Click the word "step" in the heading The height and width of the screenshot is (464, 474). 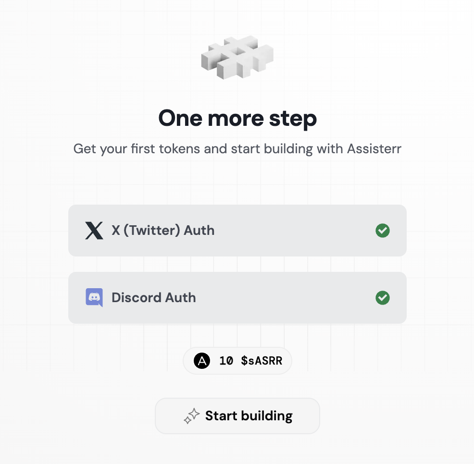click(x=292, y=118)
